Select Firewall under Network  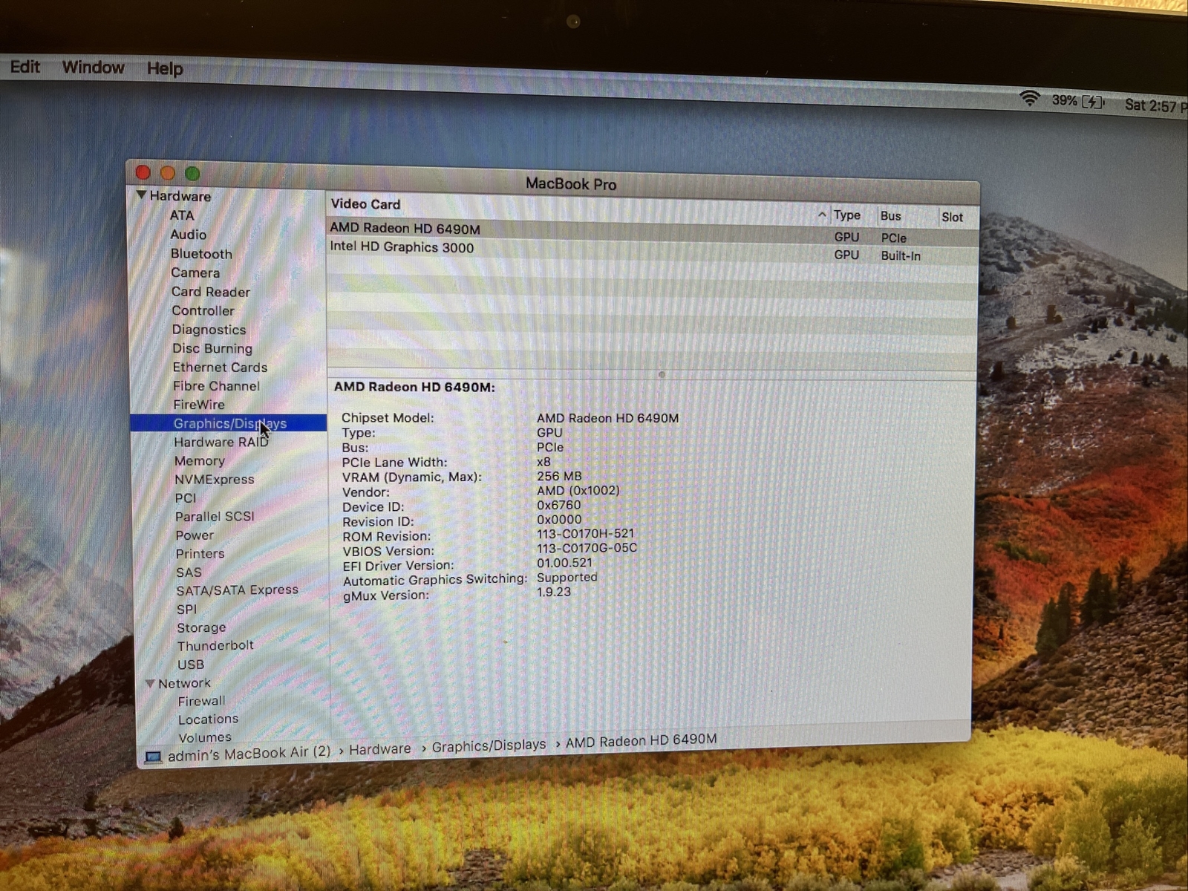point(201,701)
